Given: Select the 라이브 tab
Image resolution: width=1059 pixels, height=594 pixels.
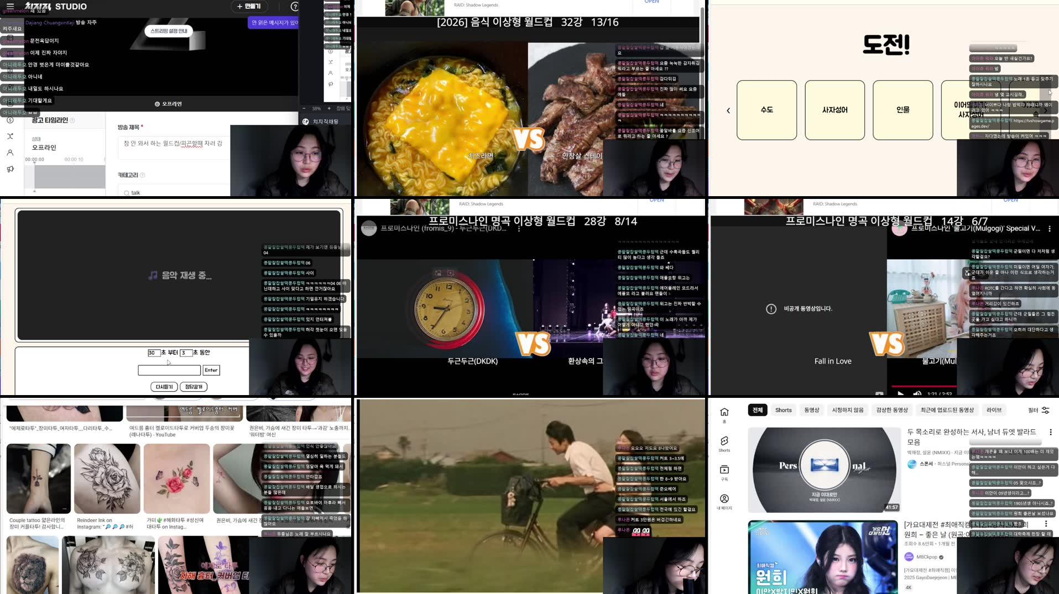Looking at the screenshot, I should 994,410.
